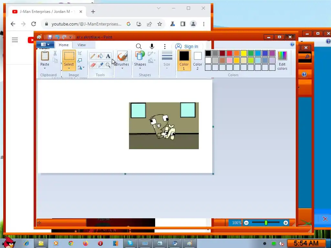Click the zoom in plus button

286,223
